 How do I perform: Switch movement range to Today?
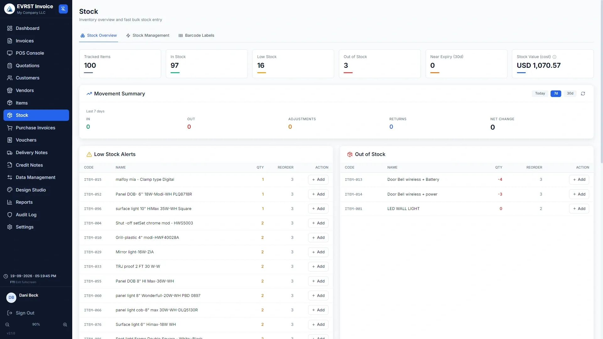pos(540,94)
